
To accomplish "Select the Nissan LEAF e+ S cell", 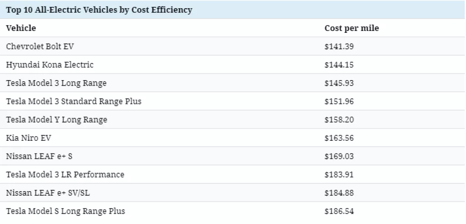I will point(39,156).
